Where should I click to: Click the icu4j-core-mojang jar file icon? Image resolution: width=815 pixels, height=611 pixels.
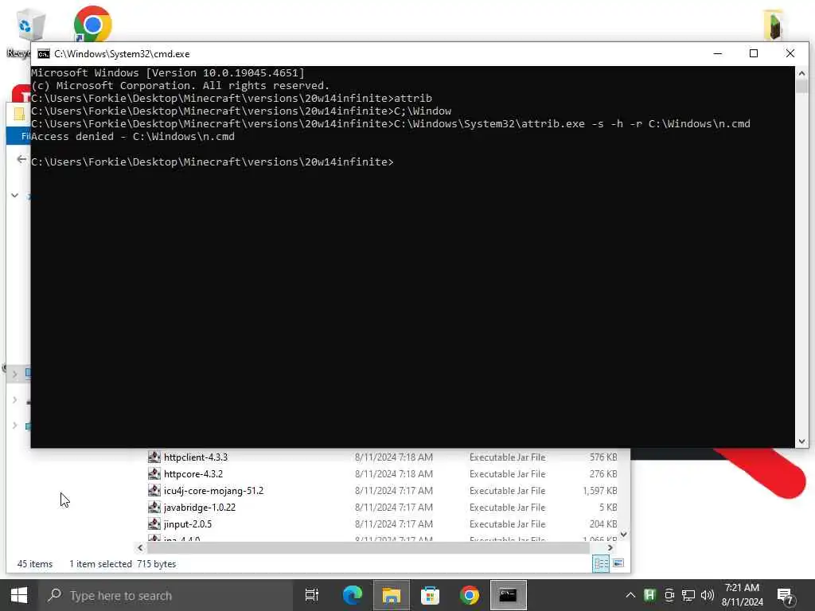(x=154, y=490)
